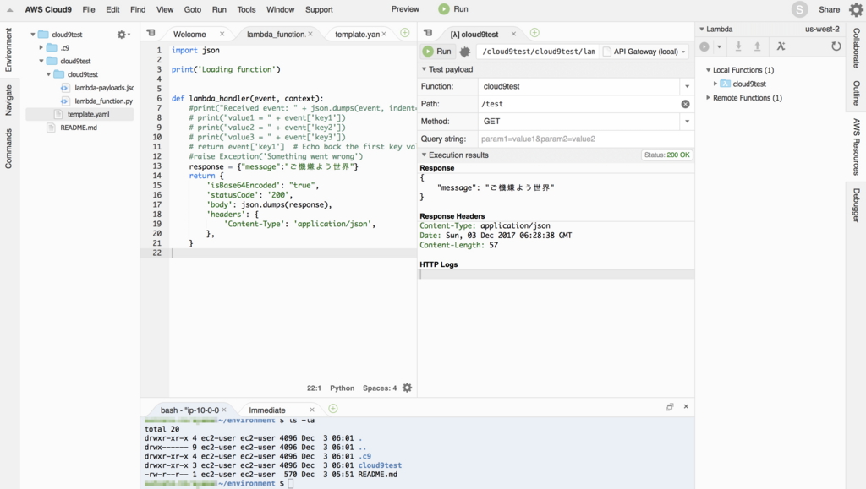Click the Path /test input field
Viewport: 866px width, 489px height.
click(578, 104)
